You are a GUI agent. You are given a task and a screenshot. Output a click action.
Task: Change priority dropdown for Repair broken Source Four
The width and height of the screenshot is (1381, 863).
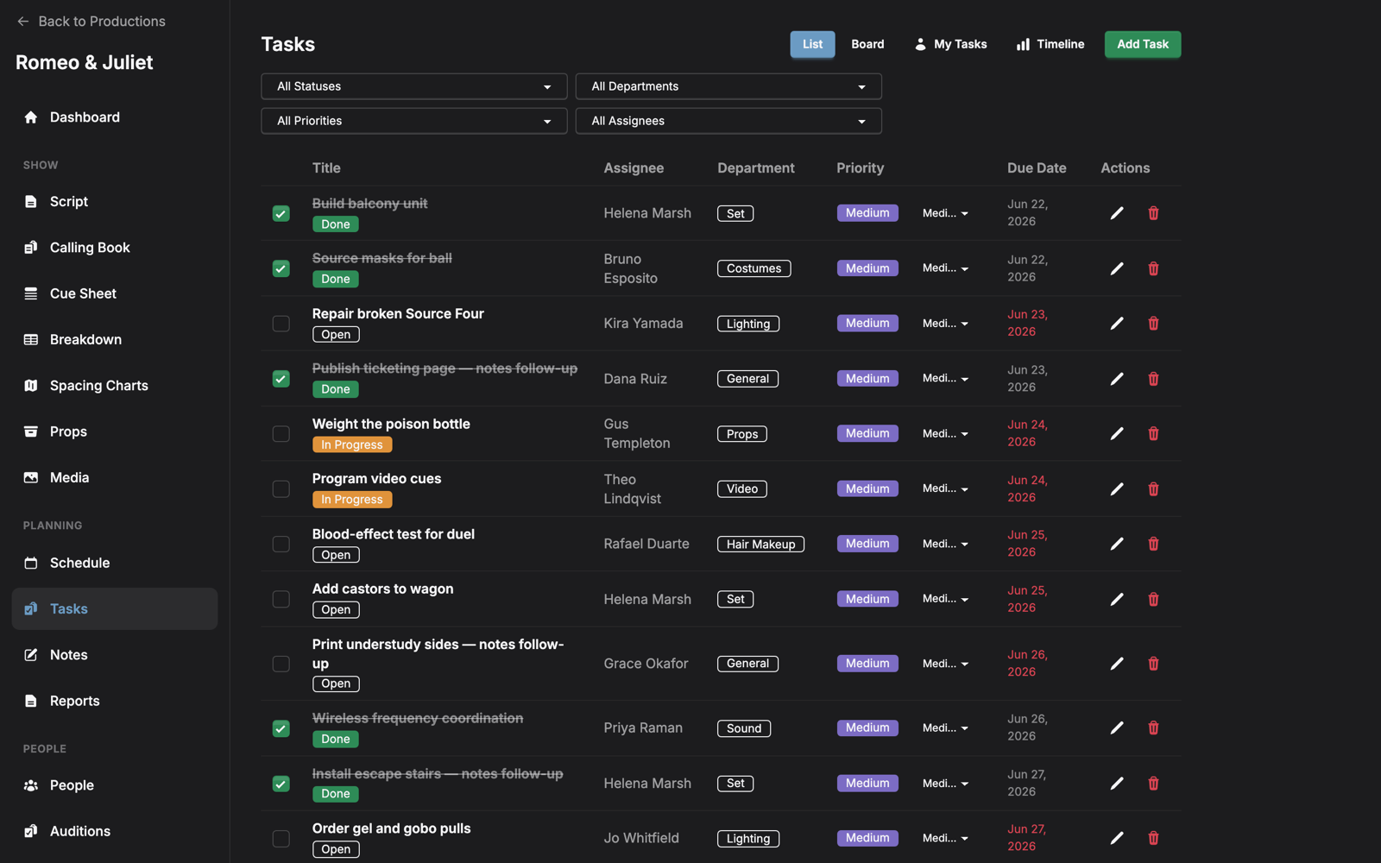(x=945, y=324)
